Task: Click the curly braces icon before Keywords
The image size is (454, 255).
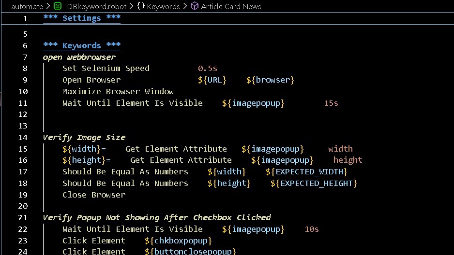Action: coord(141,6)
